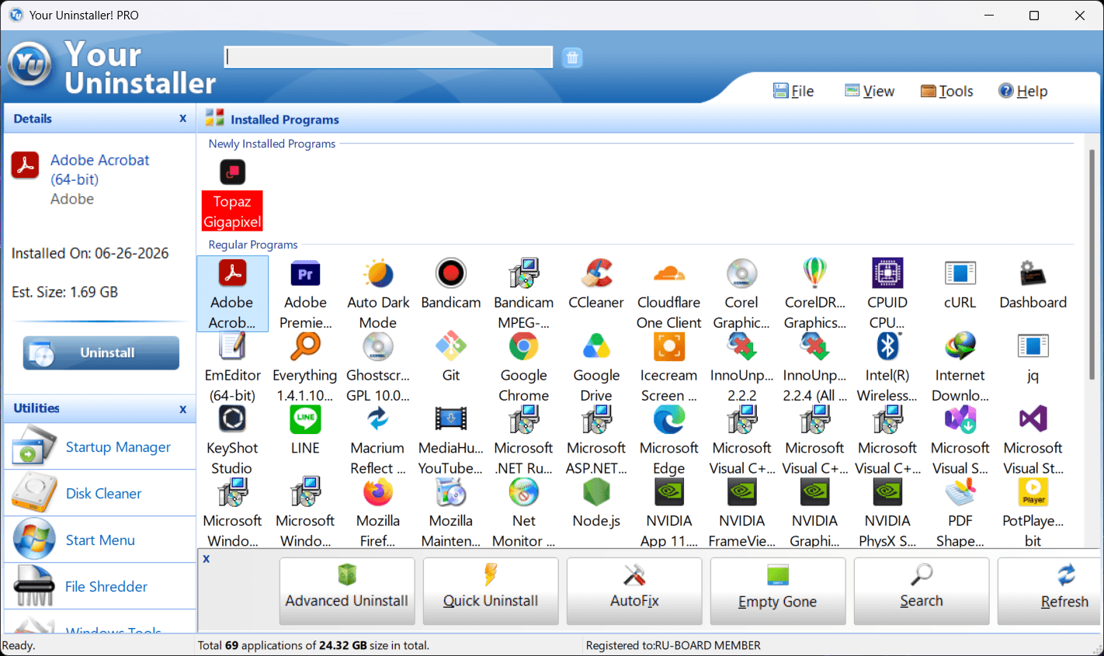This screenshot has height=656, width=1104.
Task: Close the bottom toolbar with x
Action: (207, 558)
